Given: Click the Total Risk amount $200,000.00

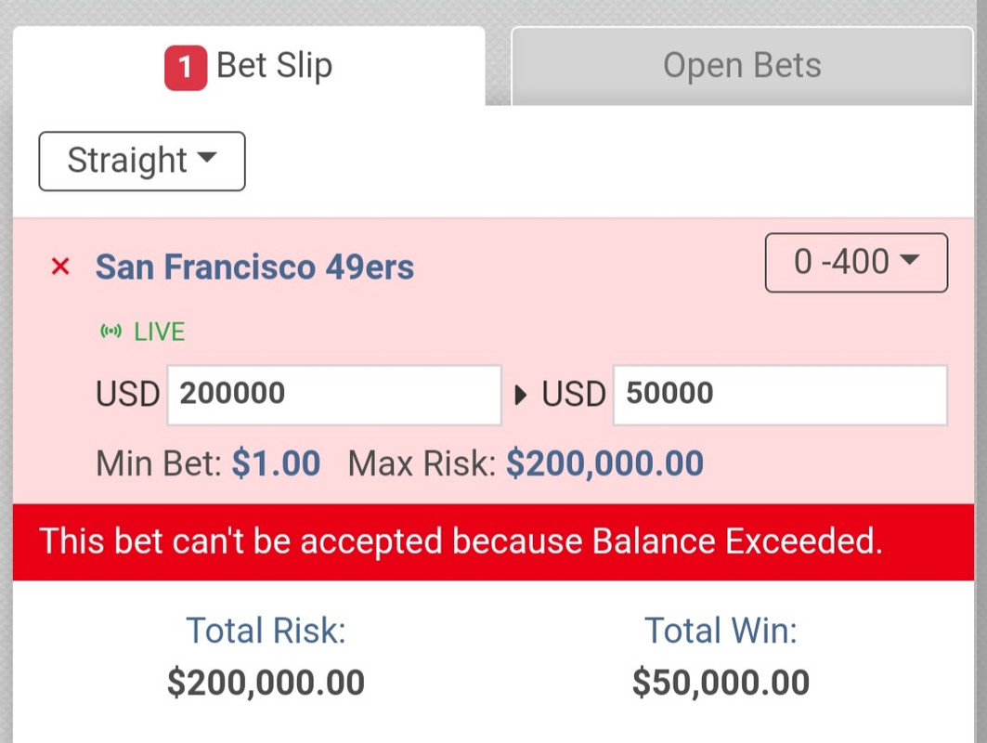Looking at the screenshot, I should (266, 684).
